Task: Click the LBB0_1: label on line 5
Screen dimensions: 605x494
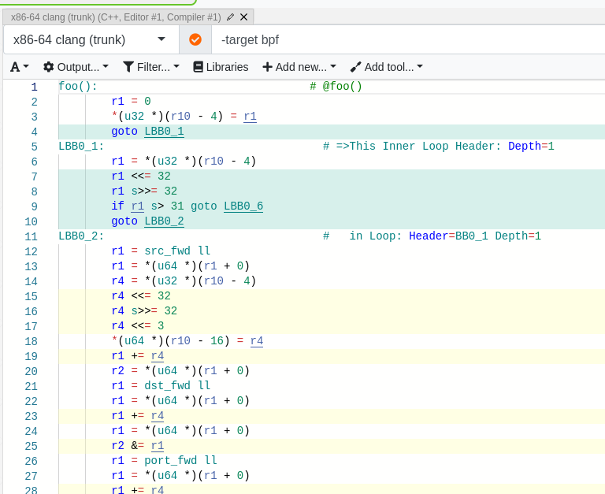Action: pos(81,147)
